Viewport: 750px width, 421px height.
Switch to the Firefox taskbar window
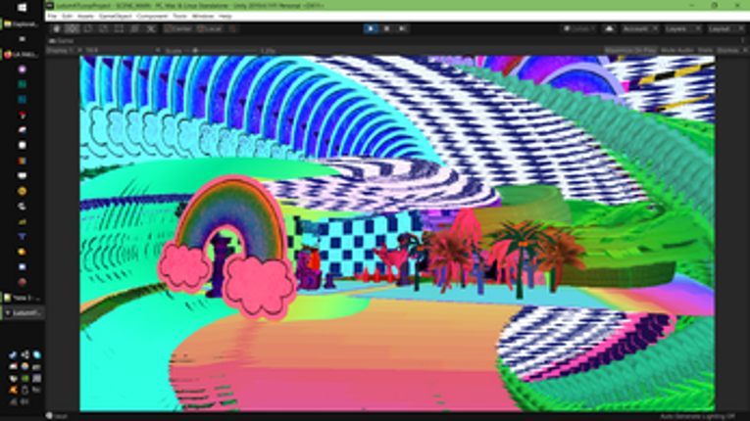click(22, 55)
